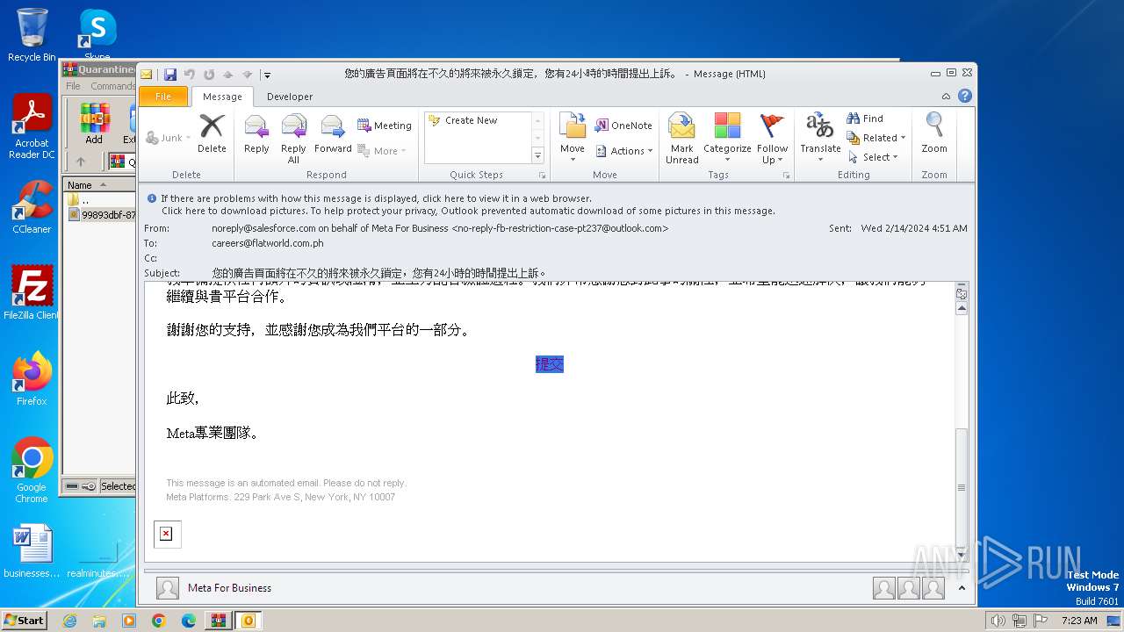Viewport: 1124px width, 632px height.
Task: Select the Create New quick step
Action: tap(479, 120)
